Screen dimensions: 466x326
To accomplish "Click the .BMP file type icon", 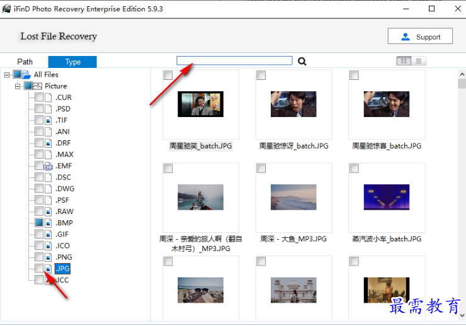I will (x=48, y=223).
